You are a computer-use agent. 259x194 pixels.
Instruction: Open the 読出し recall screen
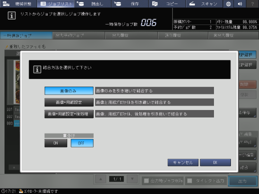(x=93, y=3)
